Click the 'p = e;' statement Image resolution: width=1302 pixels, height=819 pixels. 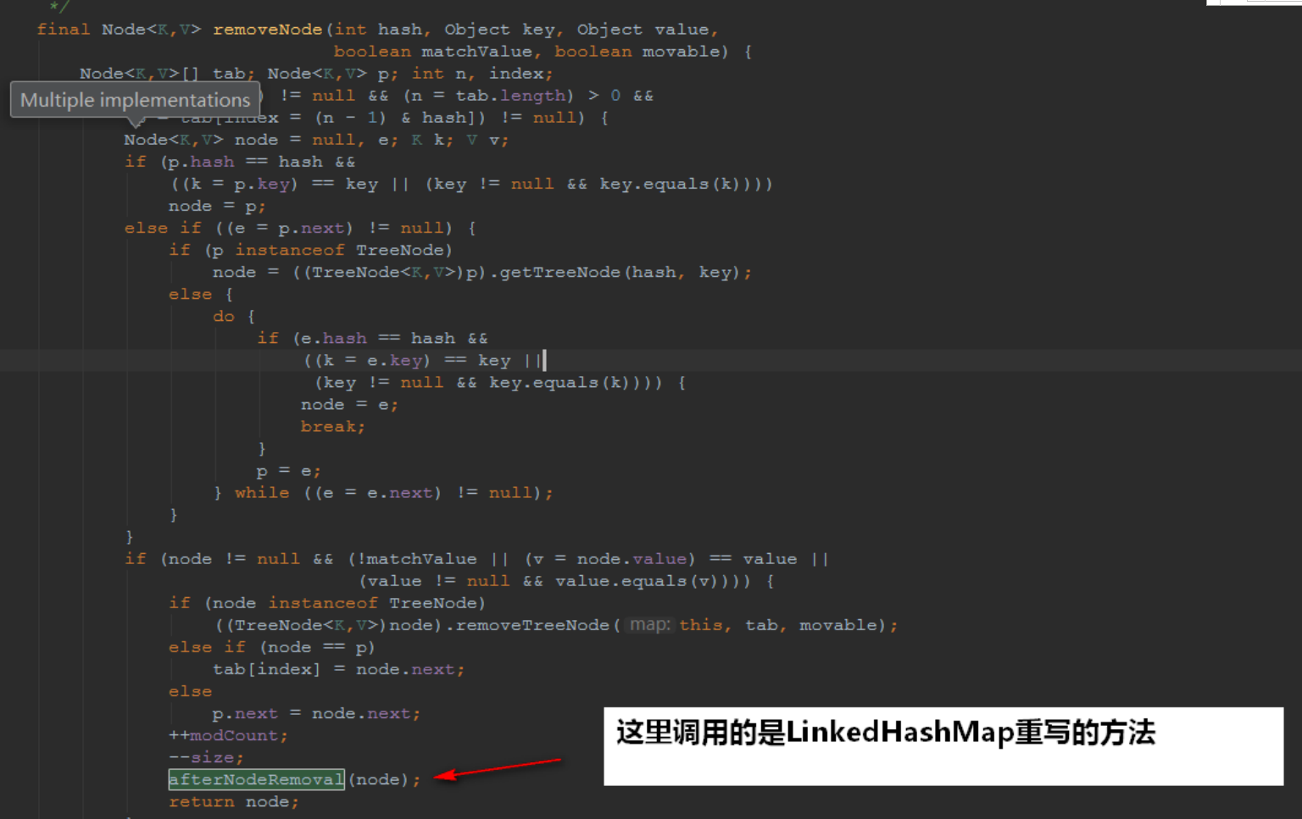[289, 470]
